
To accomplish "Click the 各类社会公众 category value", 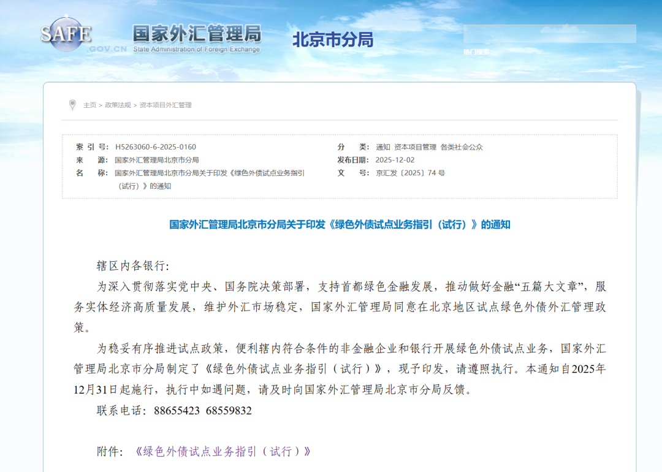I will 461,147.
